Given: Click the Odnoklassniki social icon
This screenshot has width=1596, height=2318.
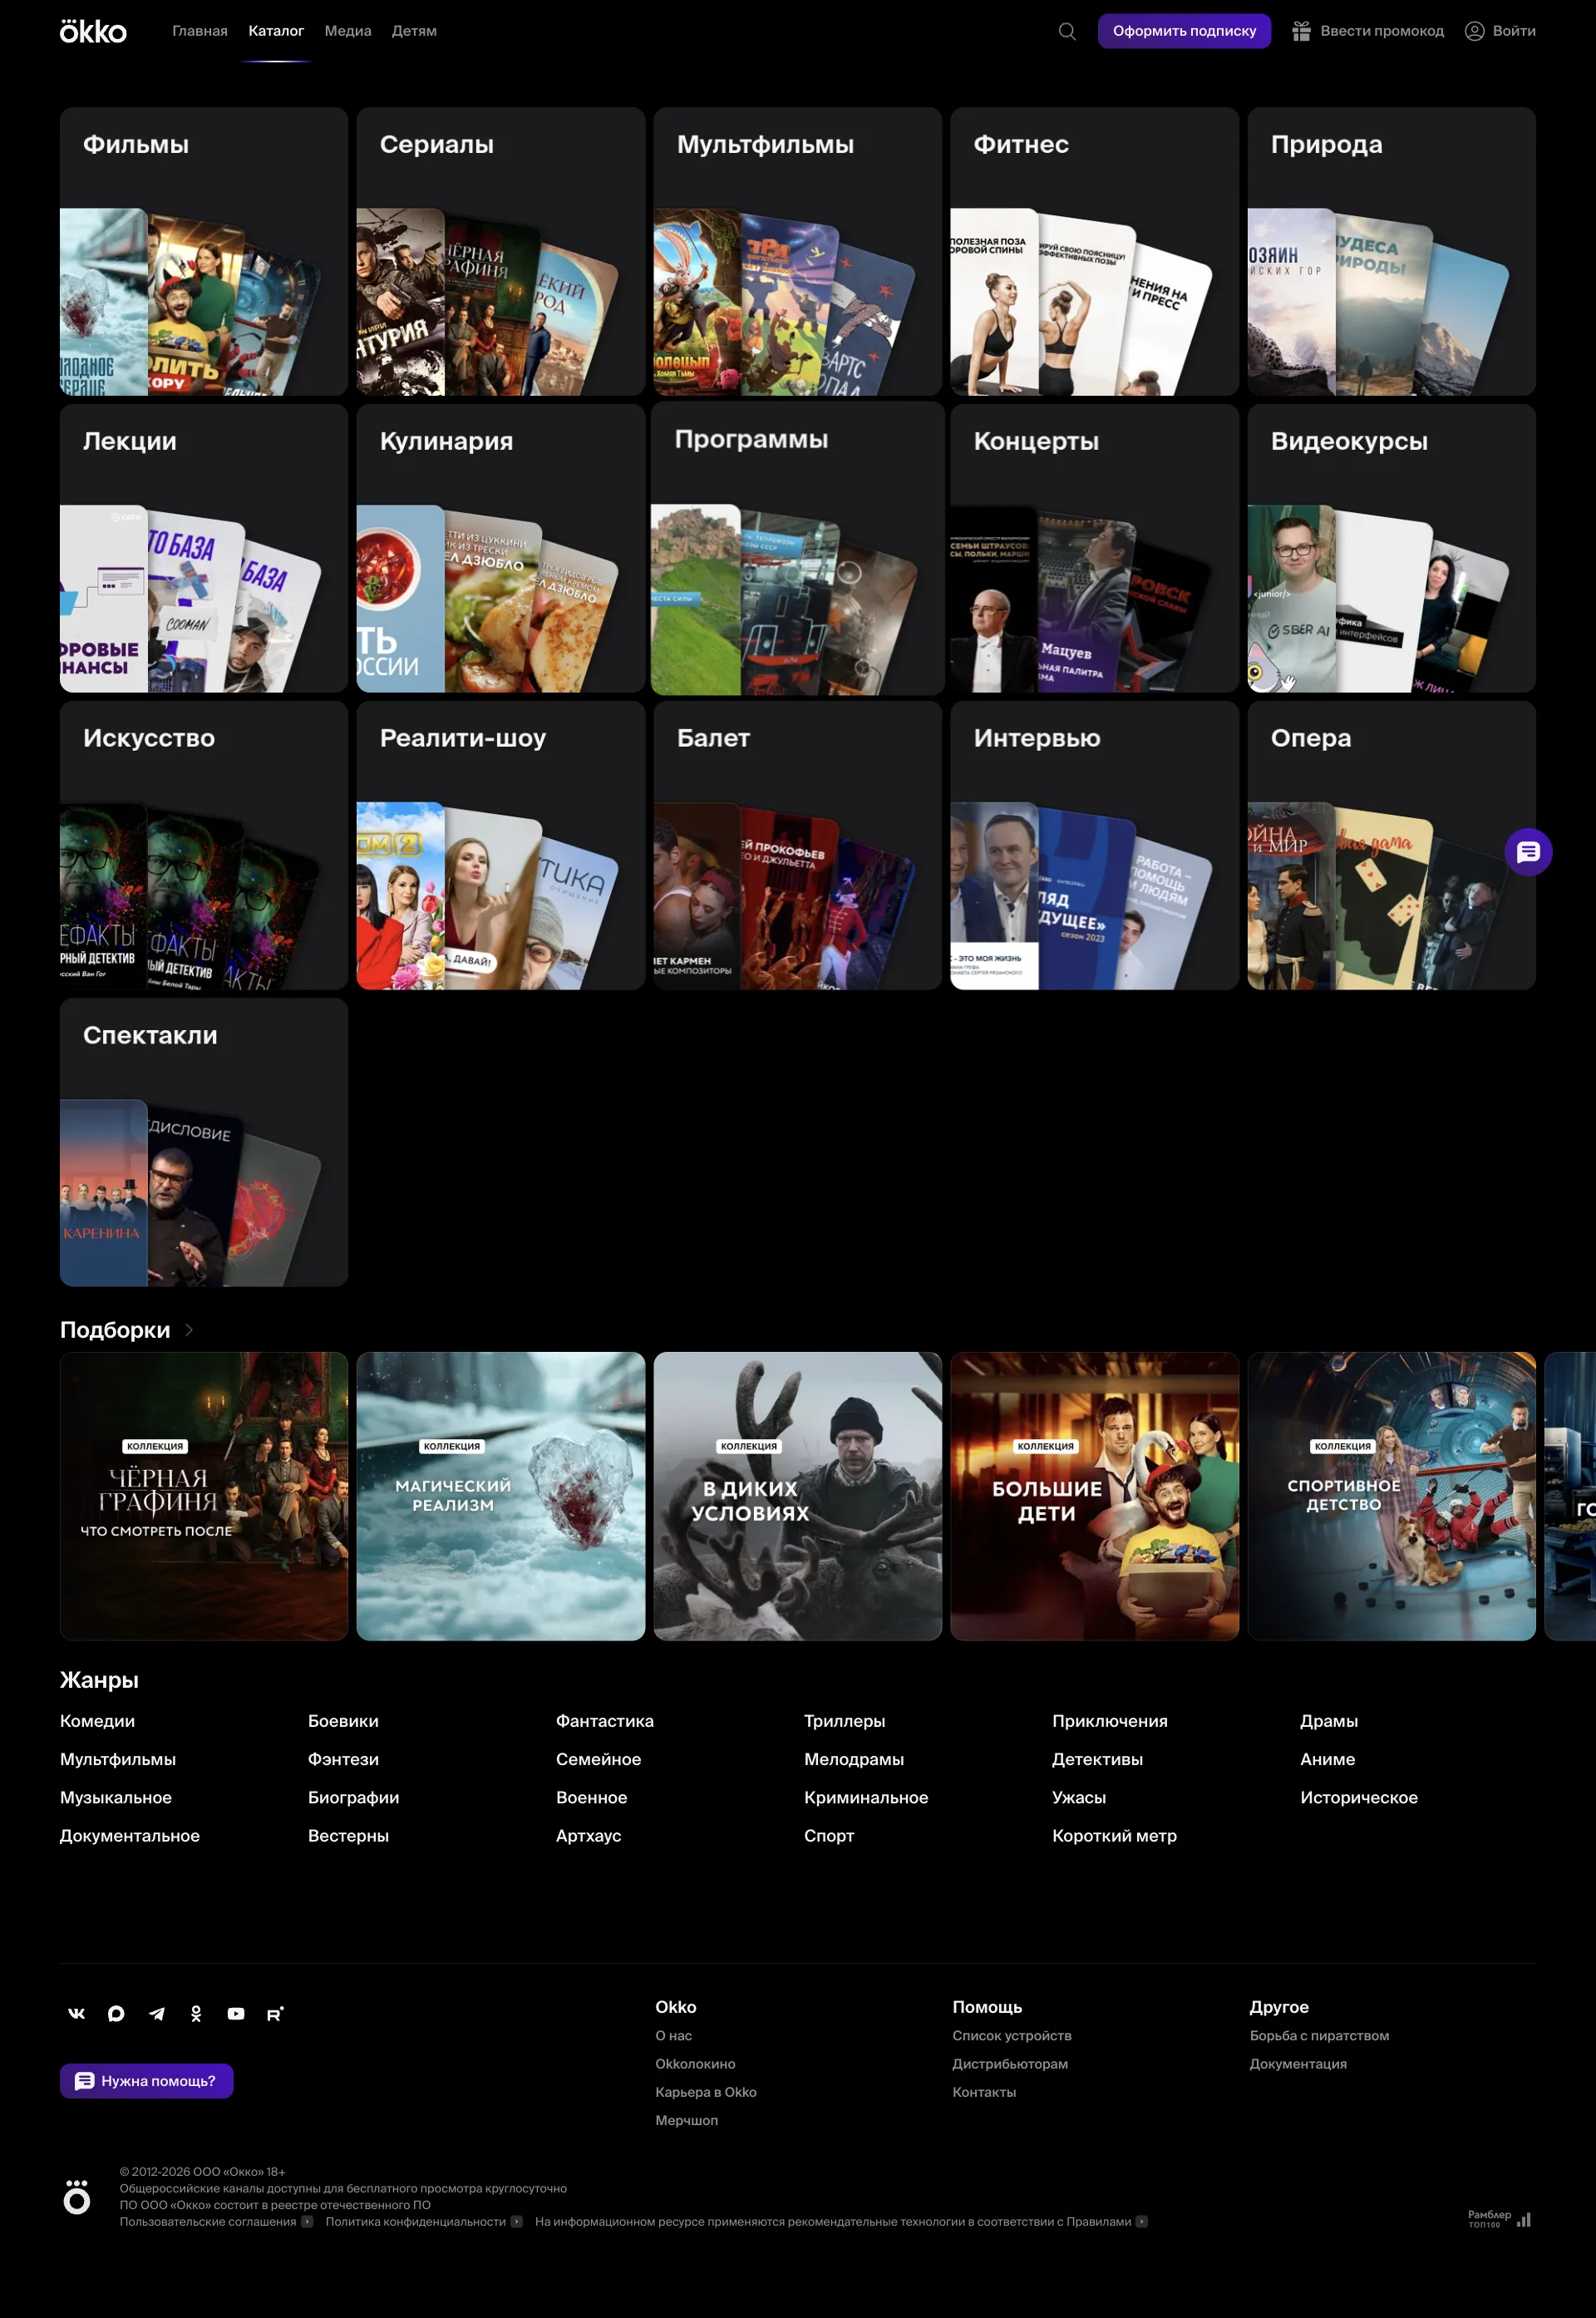Looking at the screenshot, I should 196,2013.
